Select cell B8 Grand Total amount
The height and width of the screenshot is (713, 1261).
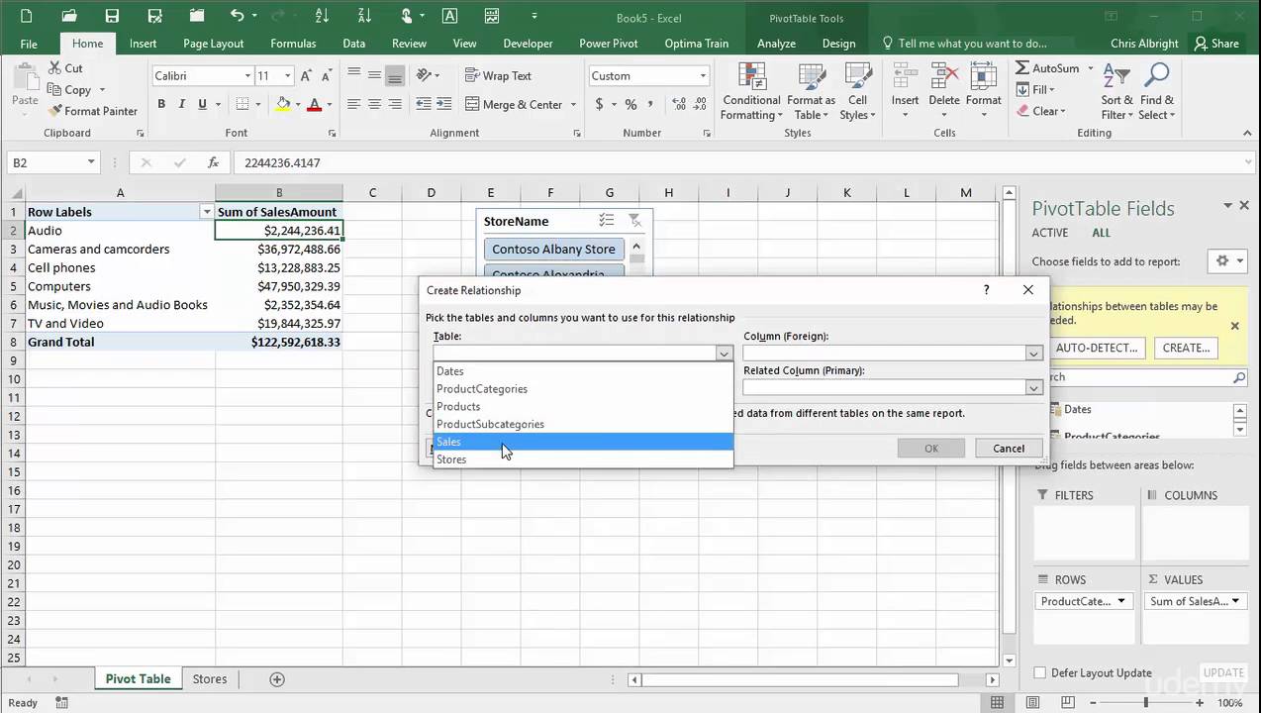279,342
